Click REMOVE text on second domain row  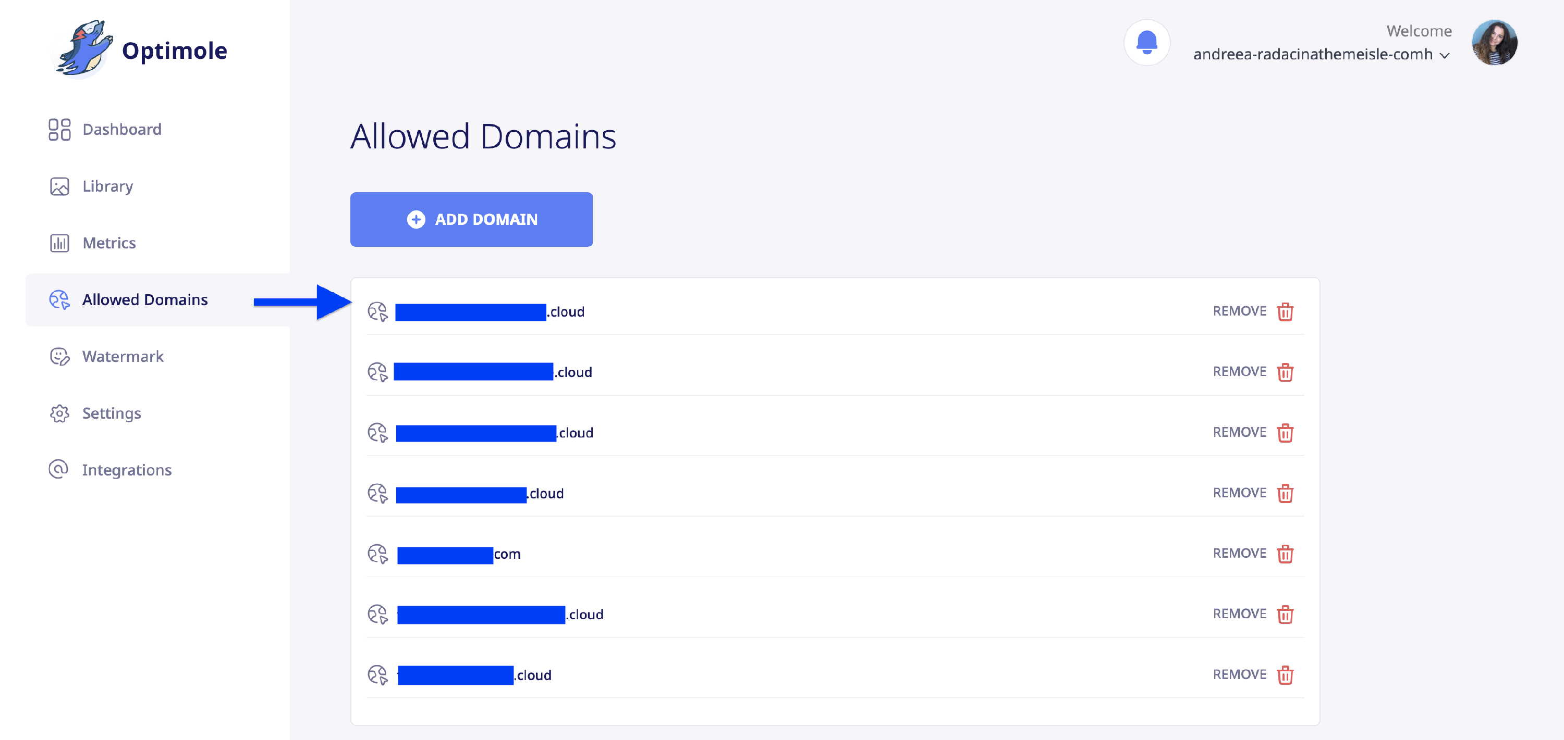[x=1239, y=371]
